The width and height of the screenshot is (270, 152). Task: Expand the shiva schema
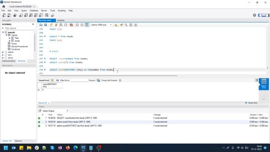click(x=3, y=58)
